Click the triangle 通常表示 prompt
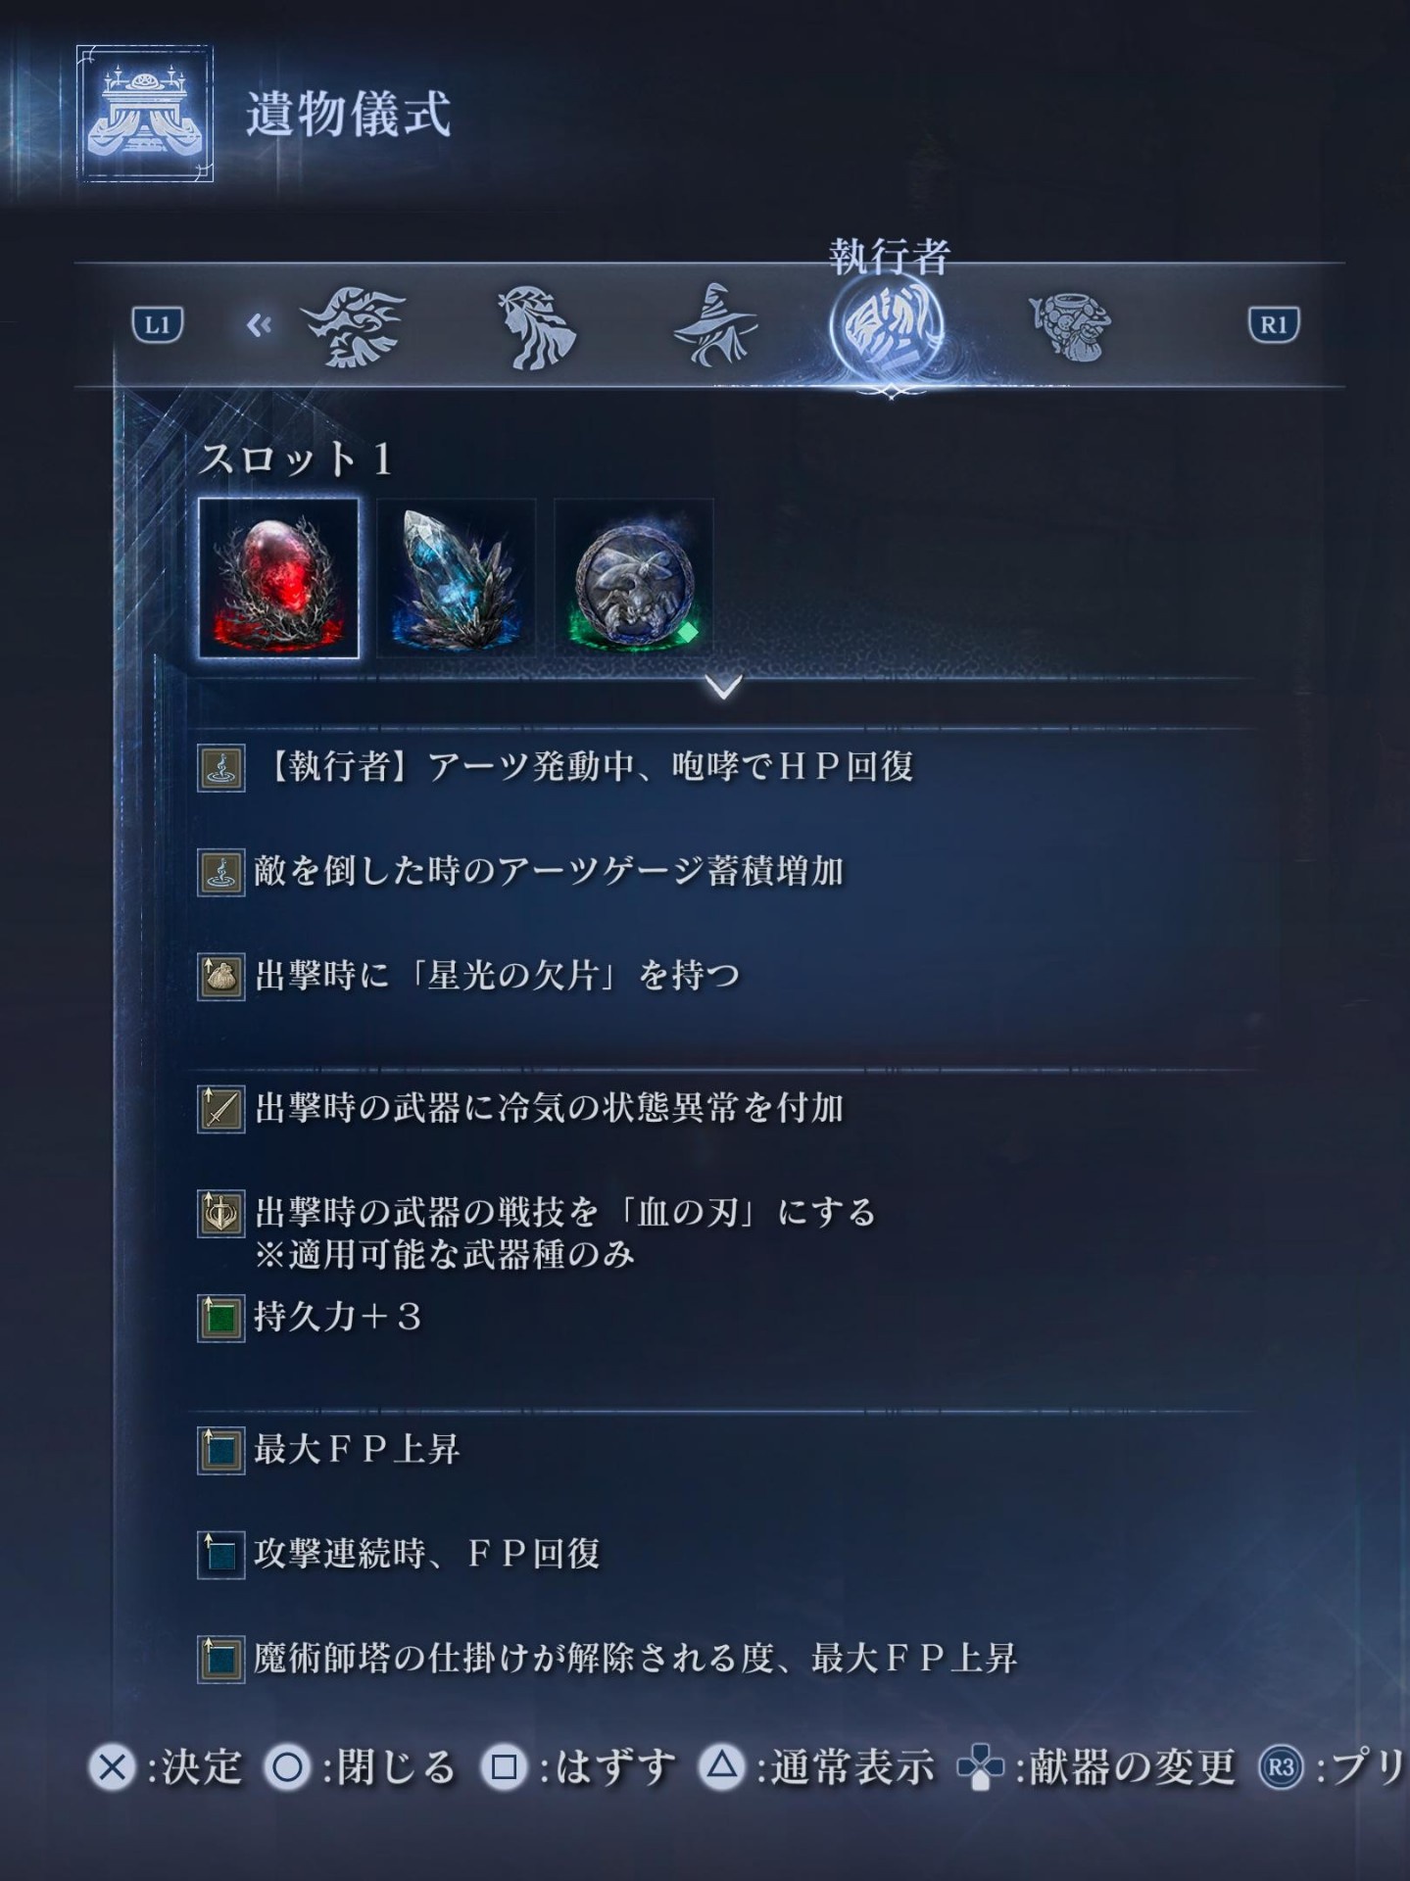This screenshot has height=1881, width=1410. click(x=816, y=1766)
